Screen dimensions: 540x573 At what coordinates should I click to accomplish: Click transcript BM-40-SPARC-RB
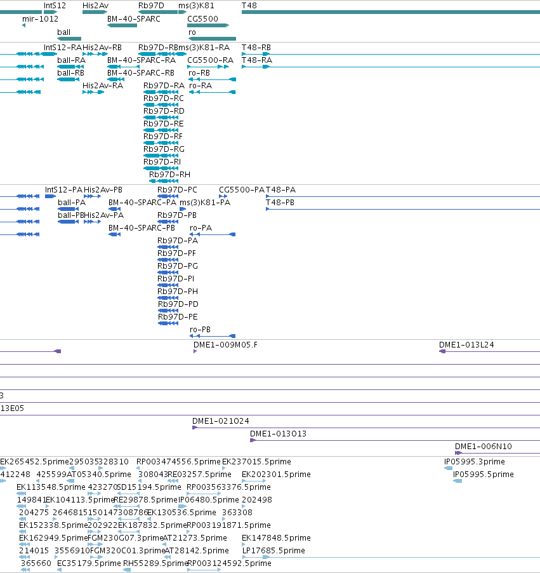click(x=141, y=73)
